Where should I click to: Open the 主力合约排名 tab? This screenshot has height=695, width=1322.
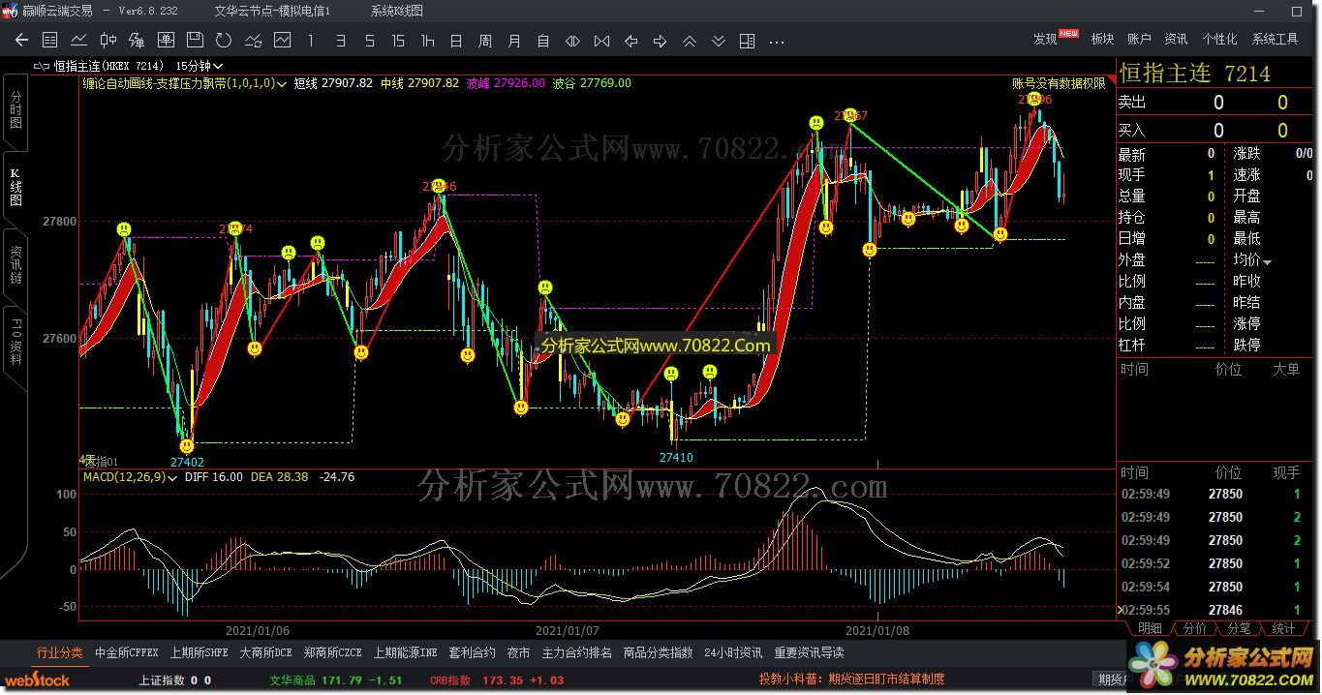576,652
